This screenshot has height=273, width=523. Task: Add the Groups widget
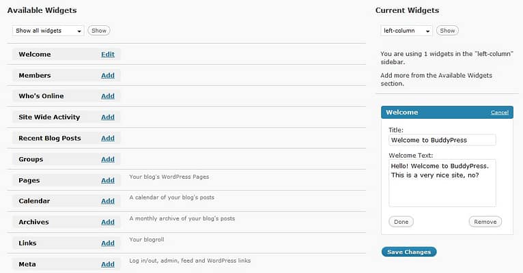pos(108,159)
